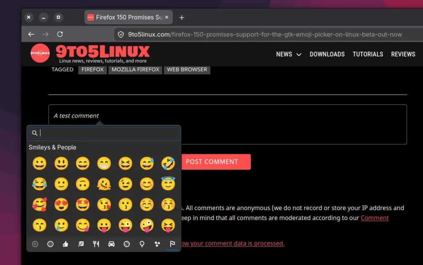Pick the heart-eyes emoji
Image resolution: width=423 pixels, height=265 pixels.
(61, 205)
